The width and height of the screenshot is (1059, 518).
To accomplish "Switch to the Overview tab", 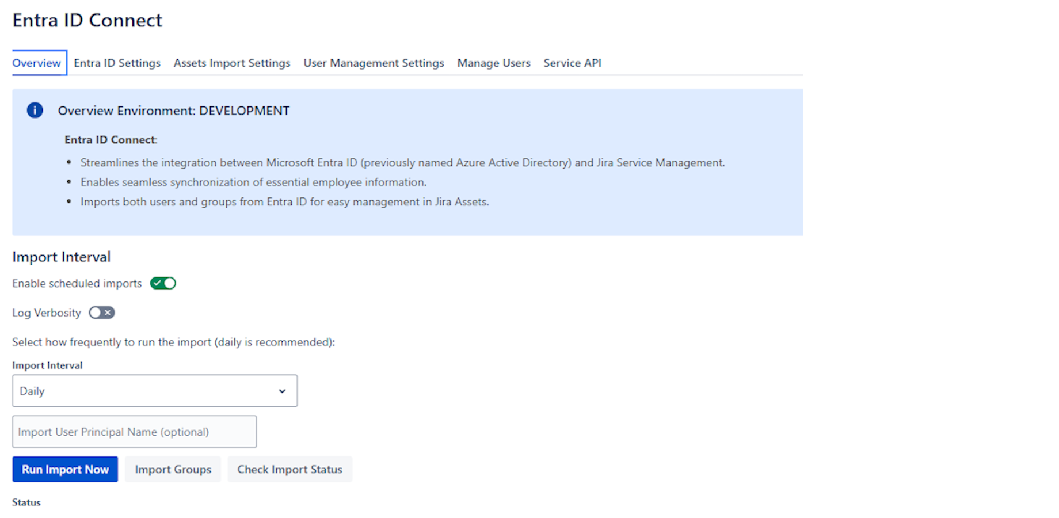I will [37, 63].
